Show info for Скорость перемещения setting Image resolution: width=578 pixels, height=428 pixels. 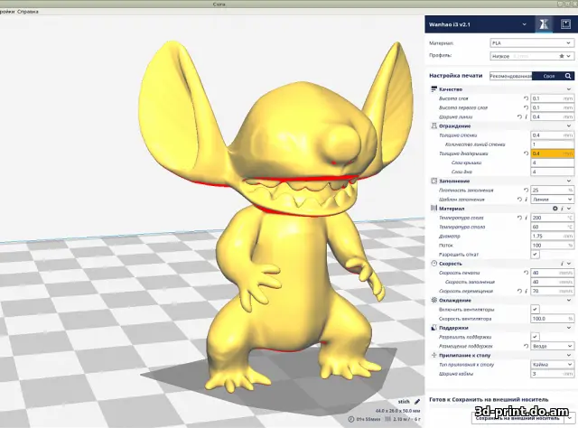pyautogui.click(x=526, y=292)
